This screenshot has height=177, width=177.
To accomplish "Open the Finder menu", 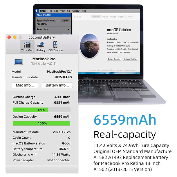I will pyautogui.click(x=43, y=11).
